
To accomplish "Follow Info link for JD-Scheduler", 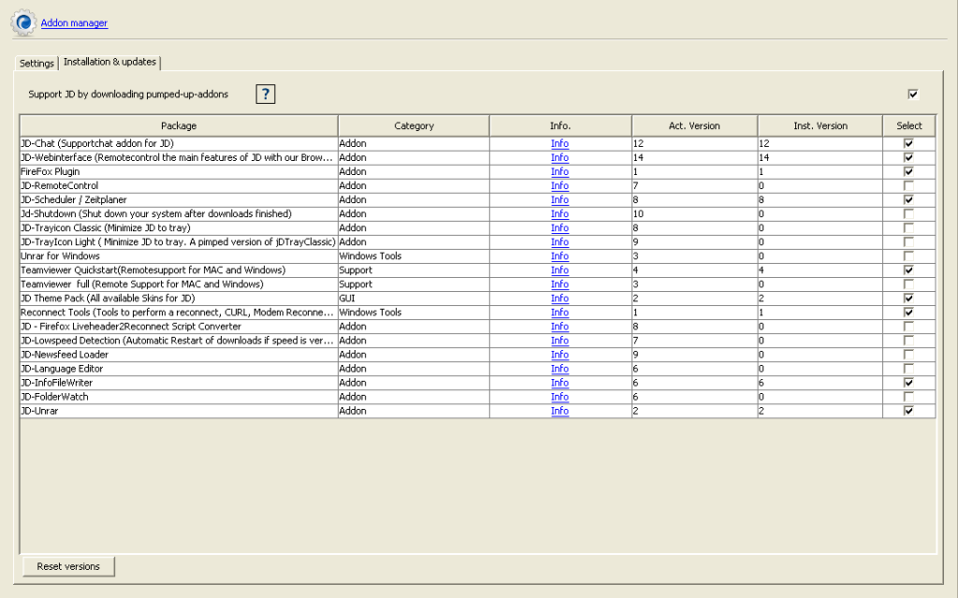I will point(559,200).
